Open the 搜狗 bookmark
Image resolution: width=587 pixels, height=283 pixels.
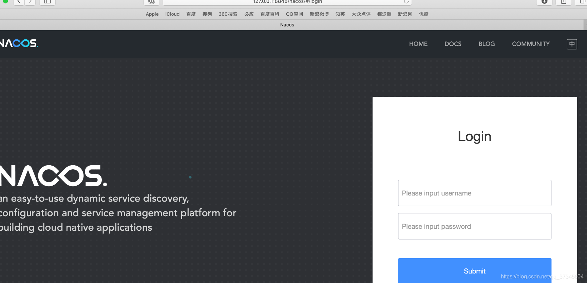pos(207,14)
